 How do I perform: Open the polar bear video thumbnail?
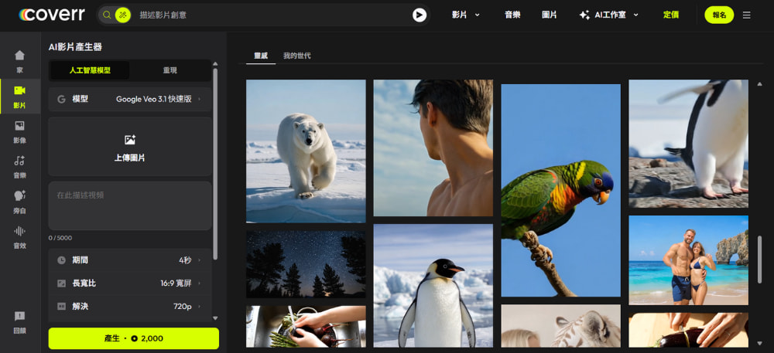click(306, 151)
